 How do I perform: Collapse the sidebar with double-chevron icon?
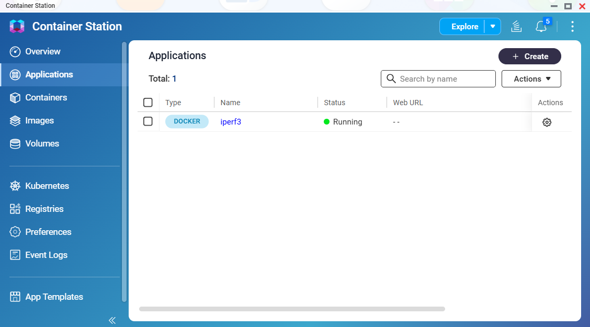pyautogui.click(x=112, y=320)
